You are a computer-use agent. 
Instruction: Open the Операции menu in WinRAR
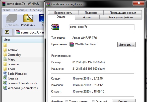(x=37, y=10)
